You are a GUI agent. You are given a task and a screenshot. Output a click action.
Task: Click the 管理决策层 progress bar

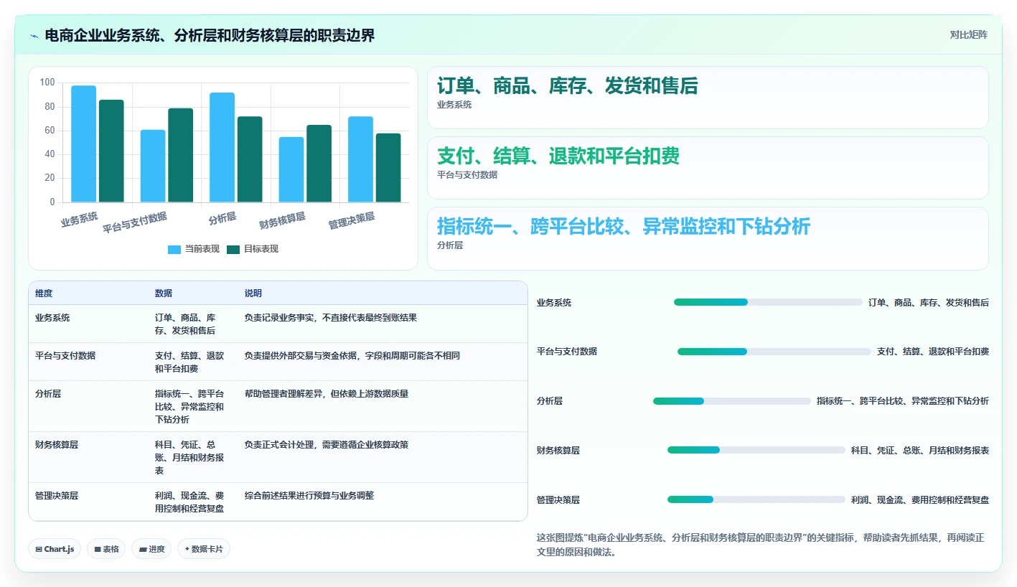[x=756, y=499]
